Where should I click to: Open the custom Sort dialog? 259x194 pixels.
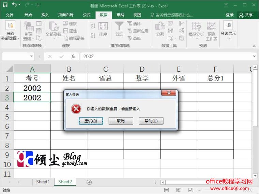(x=103, y=29)
